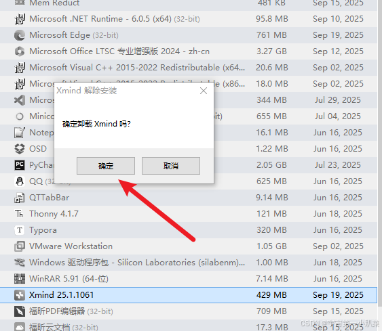
Task: Select the Thonny 4.1.7 entry
Action: (x=189, y=214)
